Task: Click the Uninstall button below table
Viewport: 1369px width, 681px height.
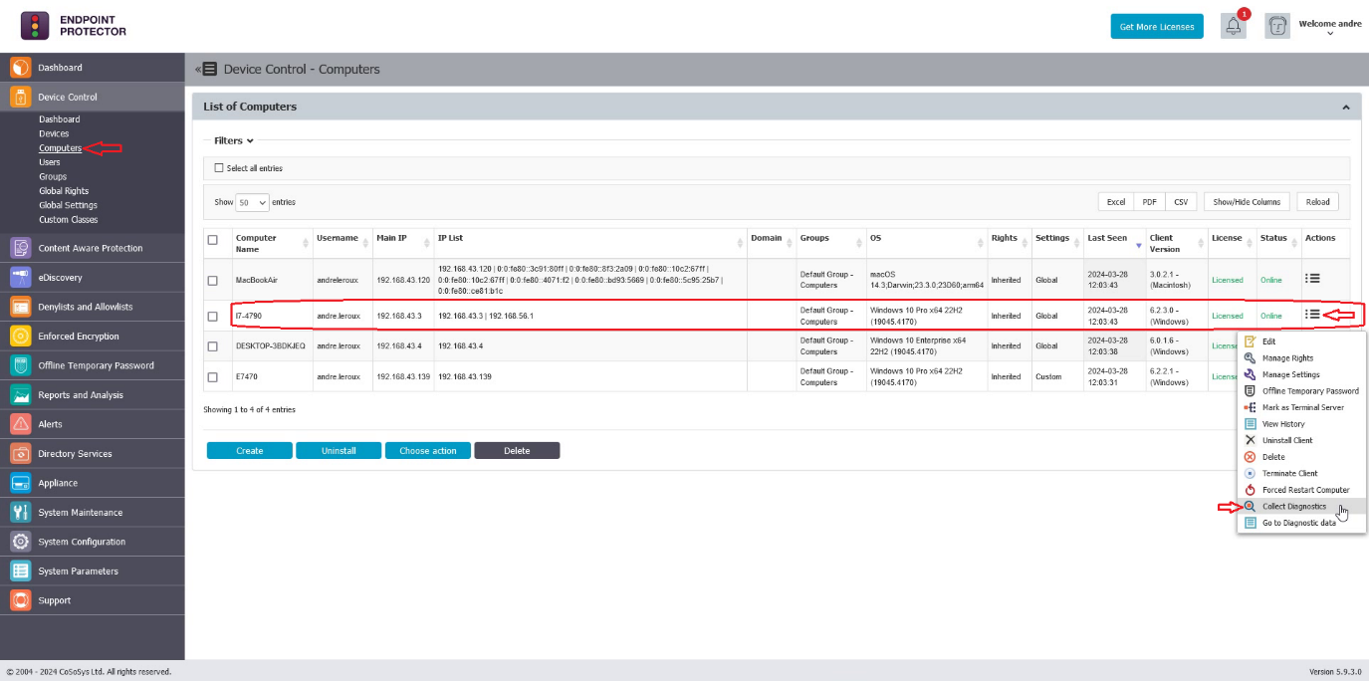Action: pos(339,451)
